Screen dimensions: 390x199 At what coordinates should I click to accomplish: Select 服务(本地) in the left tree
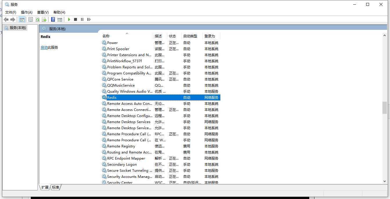pos(18,28)
